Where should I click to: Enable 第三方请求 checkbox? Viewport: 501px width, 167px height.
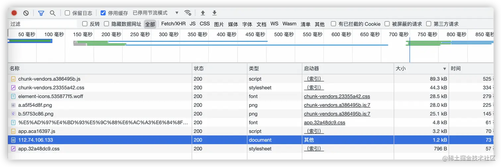pyautogui.click(x=429, y=24)
